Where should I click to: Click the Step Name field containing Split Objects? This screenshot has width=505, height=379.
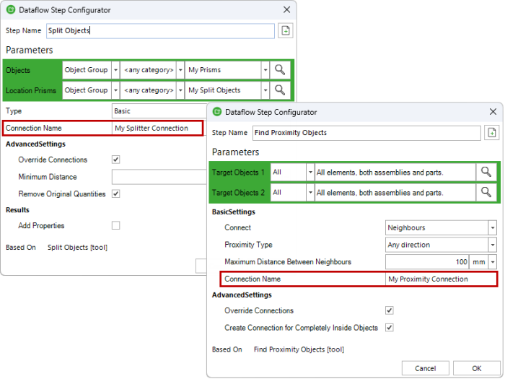point(160,30)
